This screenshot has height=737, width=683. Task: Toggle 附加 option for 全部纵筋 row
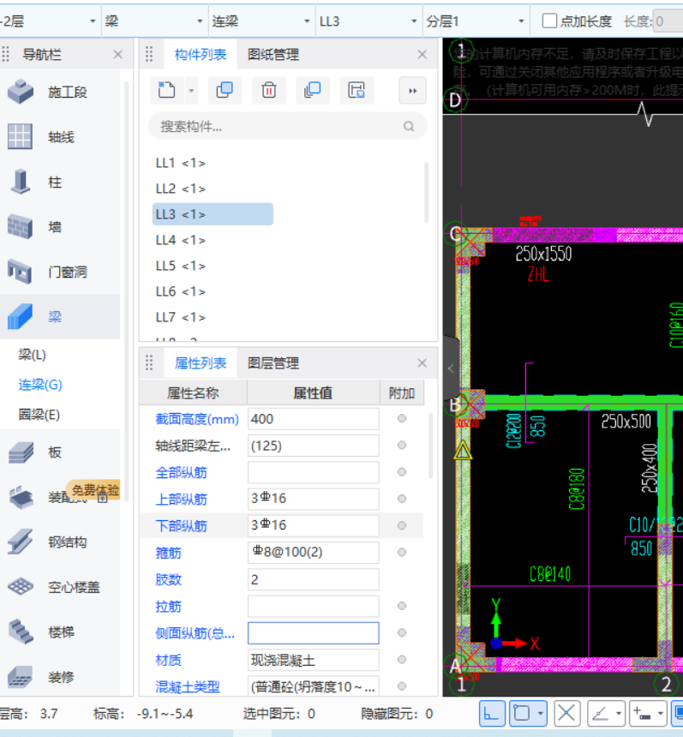point(401,472)
